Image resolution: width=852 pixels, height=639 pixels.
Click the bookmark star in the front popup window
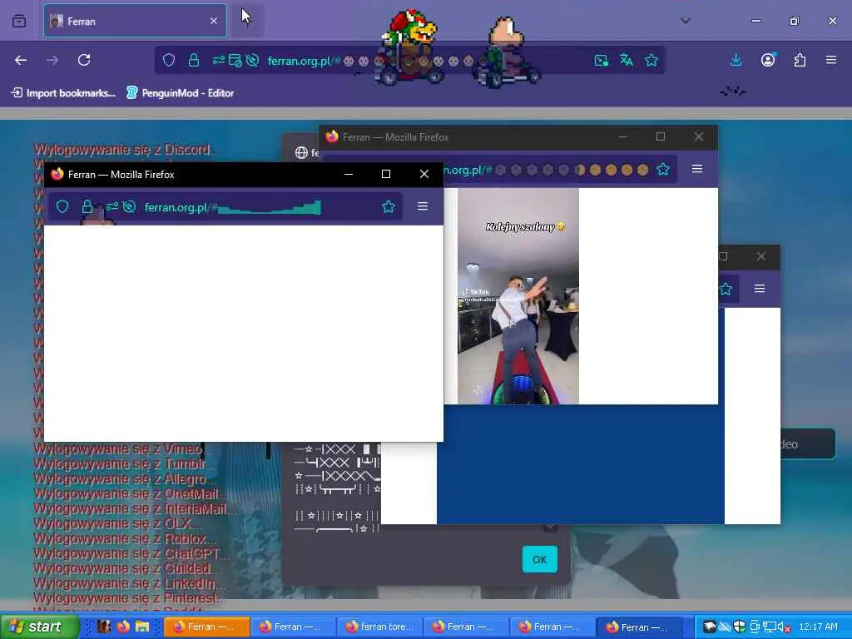tap(388, 206)
